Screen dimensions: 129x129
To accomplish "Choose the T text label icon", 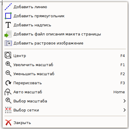I will (x=8, y=25).
